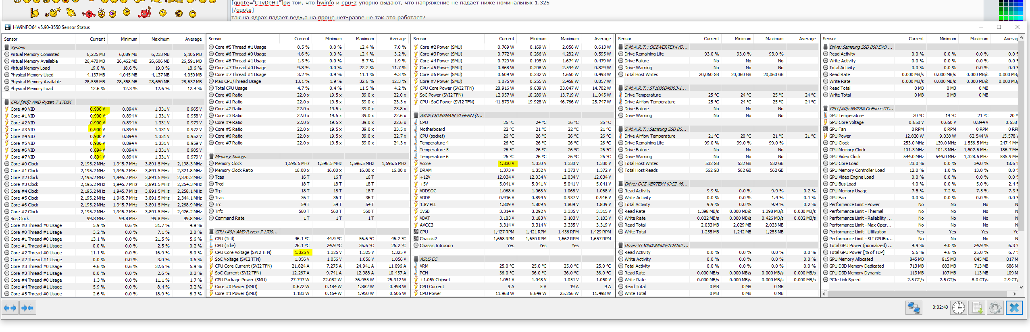Select the Bus Clock row

pyautogui.click(x=103, y=219)
